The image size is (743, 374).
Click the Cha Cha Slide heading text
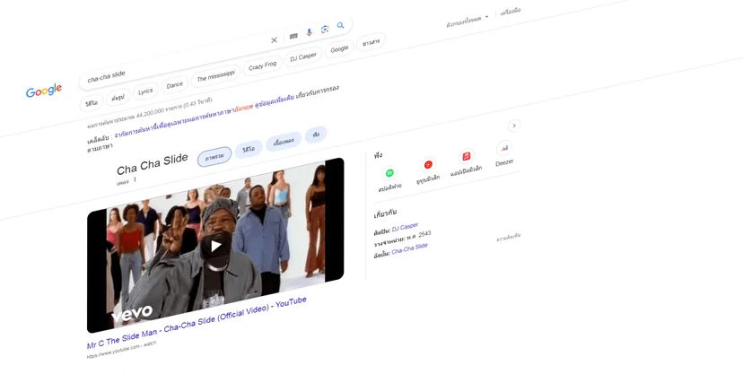click(153, 164)
